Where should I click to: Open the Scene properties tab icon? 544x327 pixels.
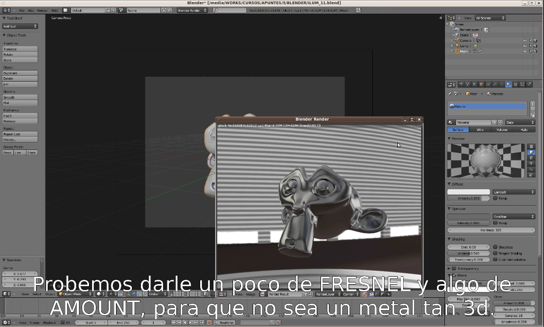click(x=468, y=84)
